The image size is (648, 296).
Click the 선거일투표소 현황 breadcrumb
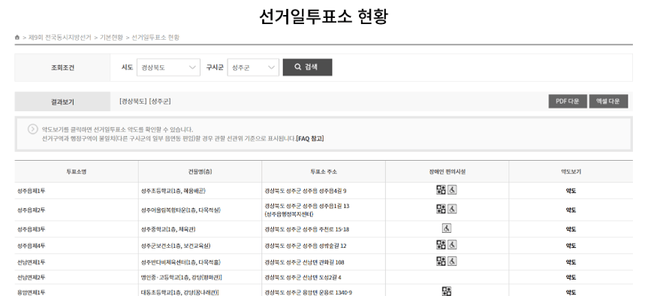click(x=155, y=38)
